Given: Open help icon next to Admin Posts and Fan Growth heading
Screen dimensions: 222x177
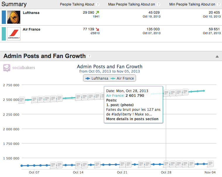Looking at the screenshot, I should (89, 56).
